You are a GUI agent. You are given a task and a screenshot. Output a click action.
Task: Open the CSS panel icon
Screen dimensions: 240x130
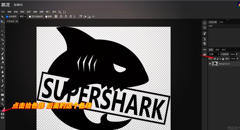205,50
